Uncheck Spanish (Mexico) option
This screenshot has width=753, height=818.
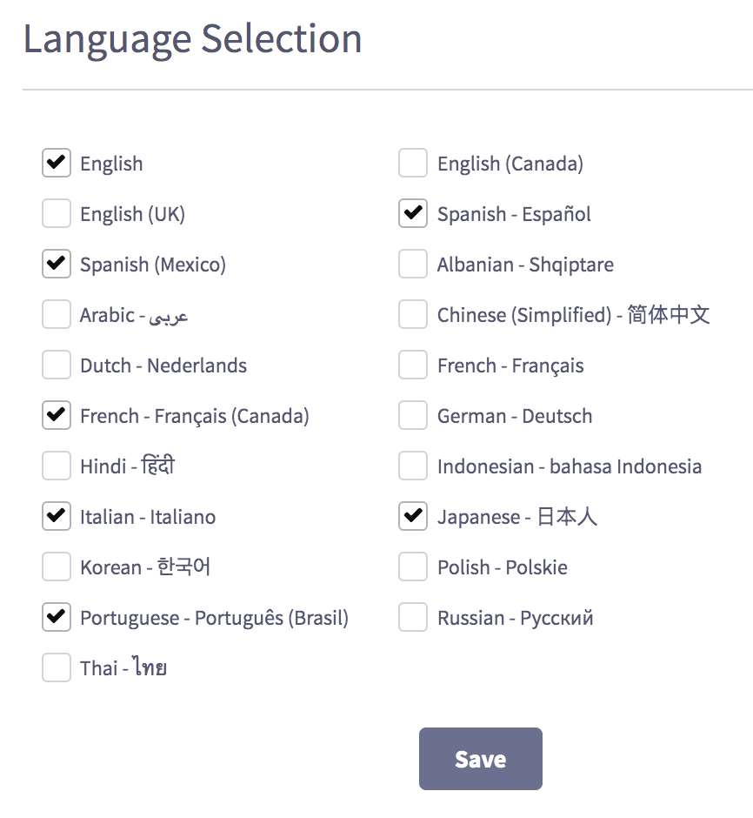(57, 264)
